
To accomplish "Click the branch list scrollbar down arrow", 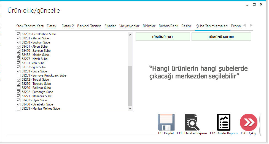I will click(130, 108).
